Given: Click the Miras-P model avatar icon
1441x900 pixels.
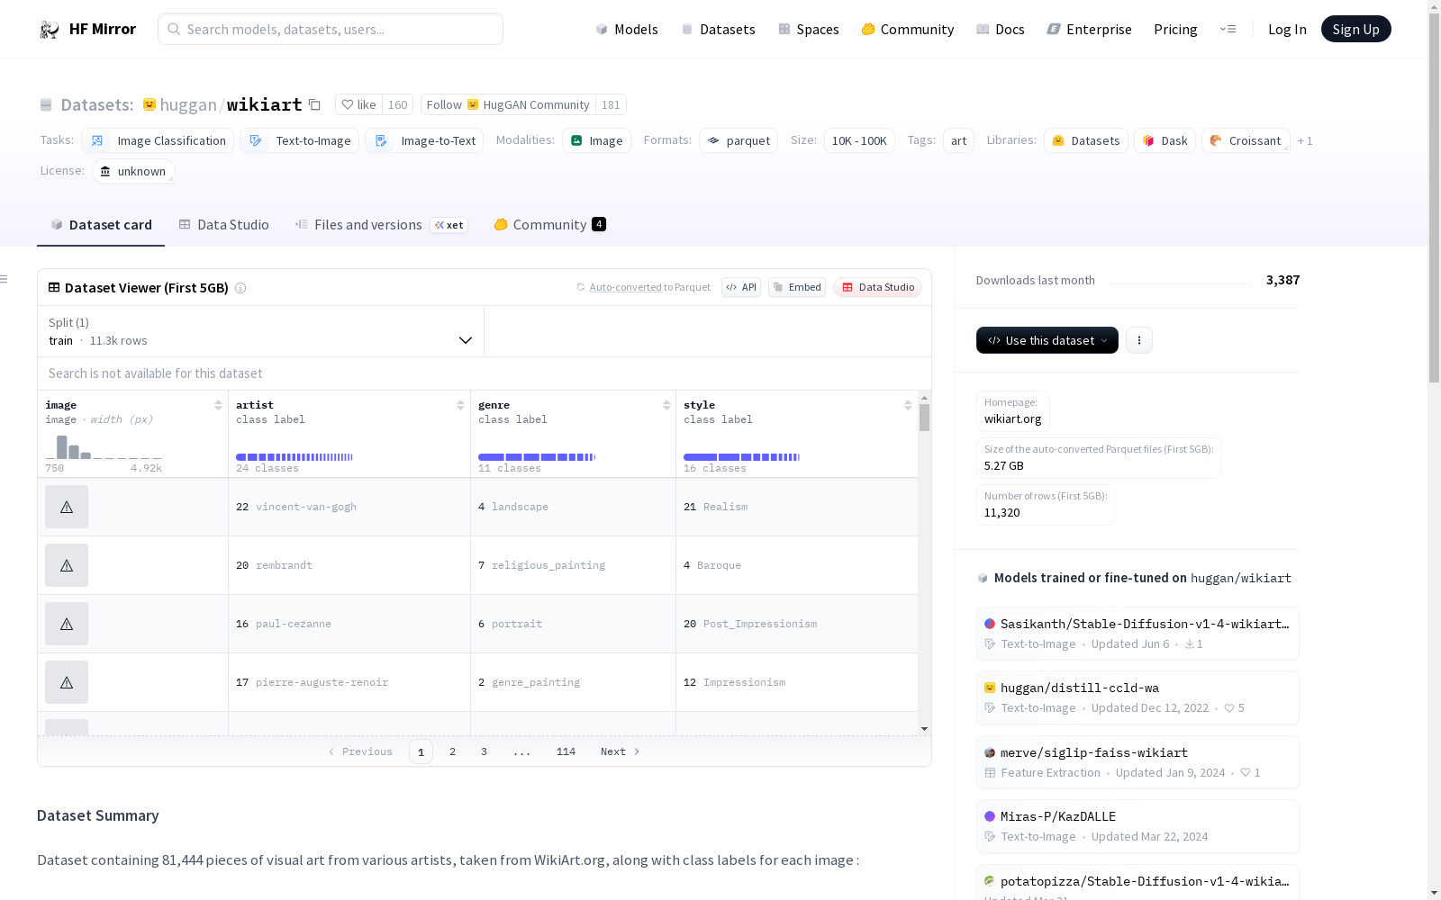Looking at the screenshot, I should (990, 816).
